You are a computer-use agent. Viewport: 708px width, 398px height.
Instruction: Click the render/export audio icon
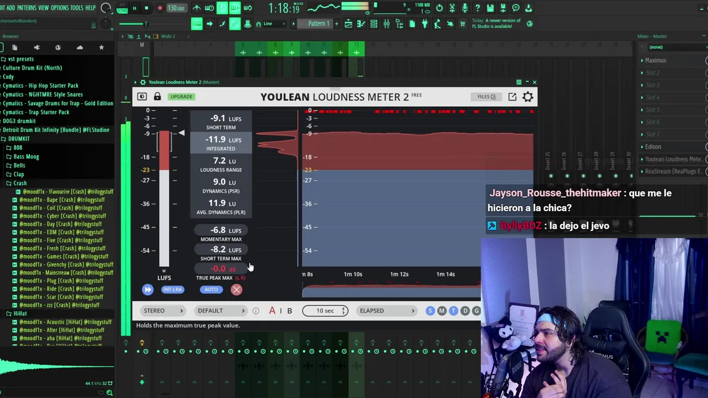tap(503, 8)
